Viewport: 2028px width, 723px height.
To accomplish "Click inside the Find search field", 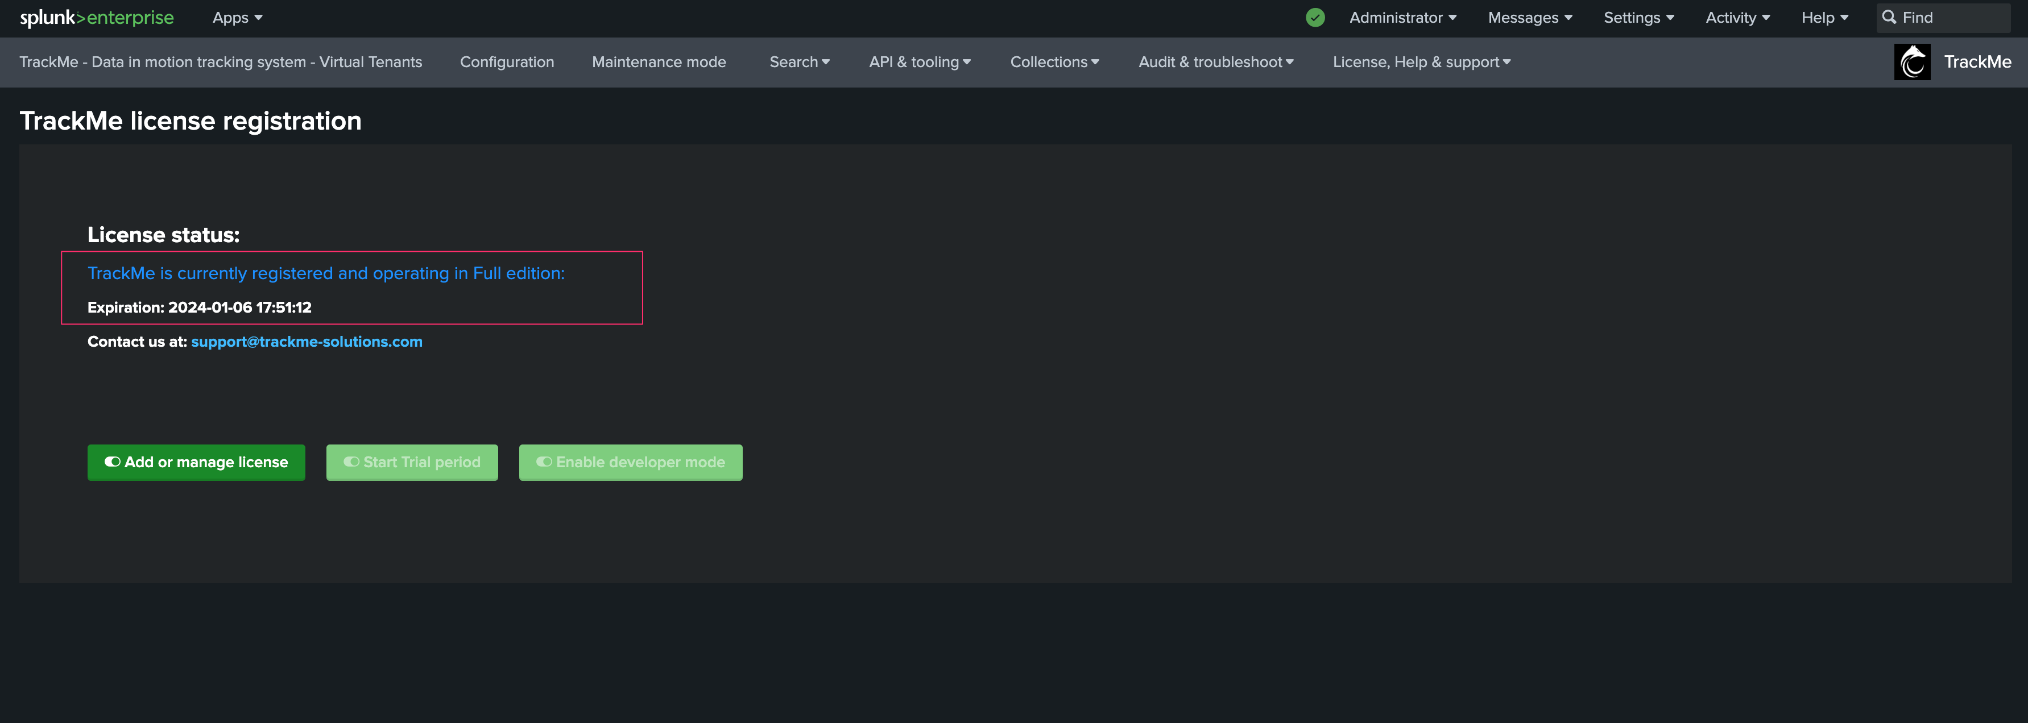I will (x=1952, y=17).
